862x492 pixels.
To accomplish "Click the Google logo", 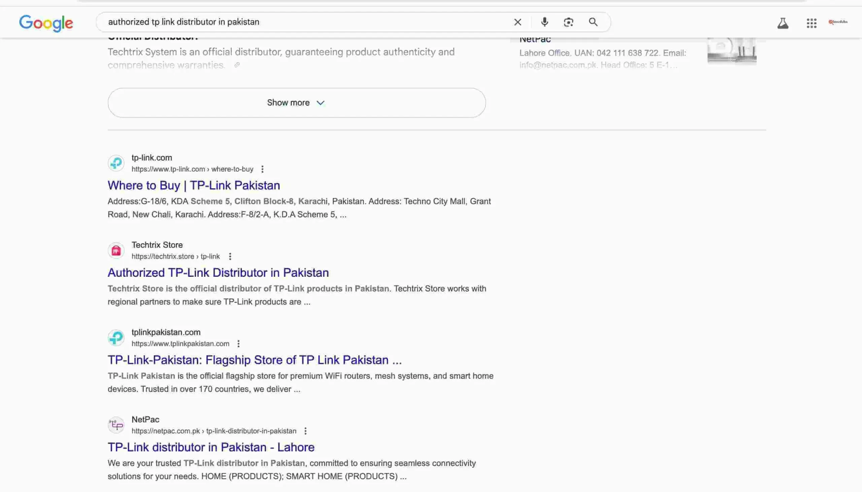I will pos(46,23).
